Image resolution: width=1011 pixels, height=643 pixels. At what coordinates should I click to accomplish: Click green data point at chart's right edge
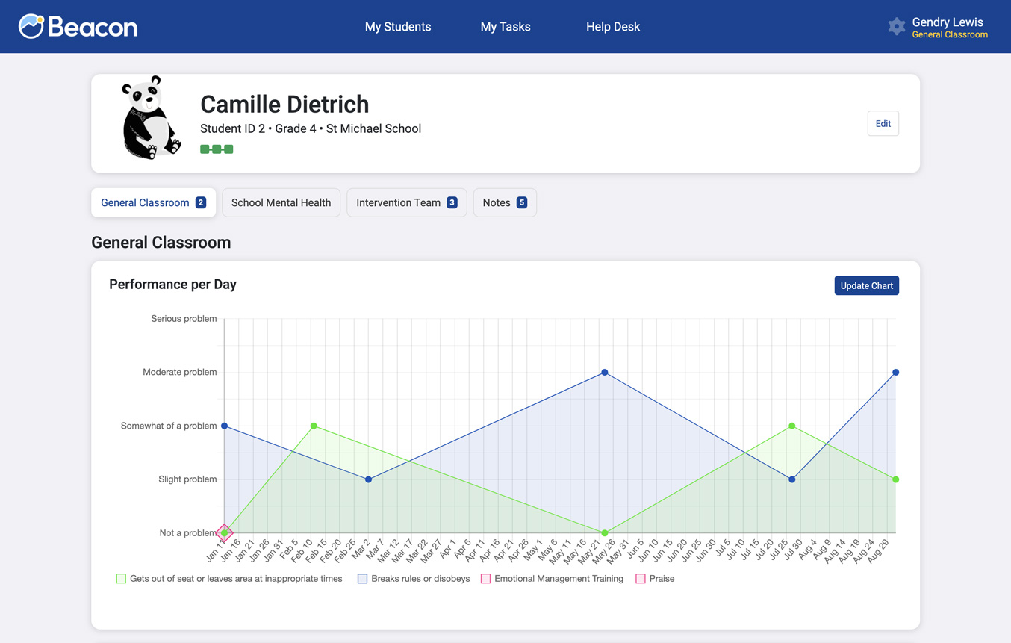tap(896, 479)
